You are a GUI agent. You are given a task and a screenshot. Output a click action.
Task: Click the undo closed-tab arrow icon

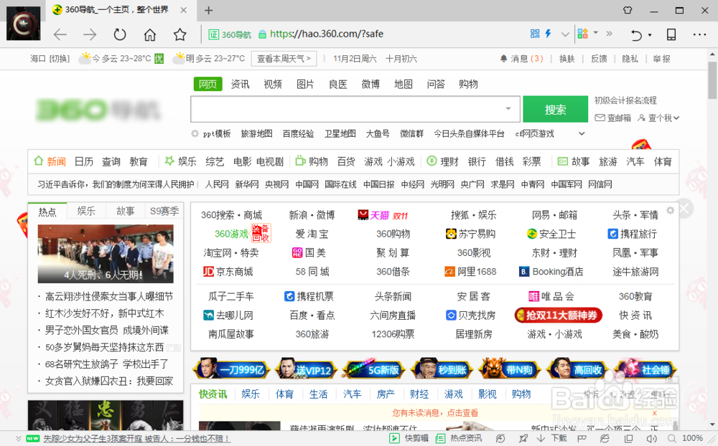pos(636,34)
